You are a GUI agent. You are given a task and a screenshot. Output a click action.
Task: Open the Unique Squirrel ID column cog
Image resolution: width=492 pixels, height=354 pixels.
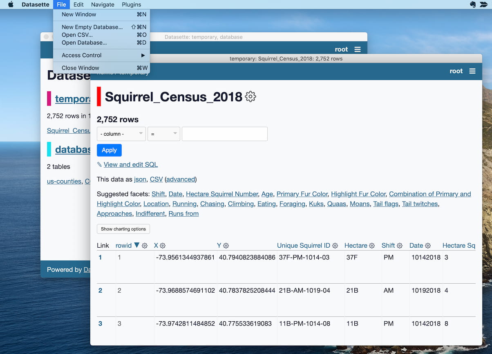coord(335,245)
